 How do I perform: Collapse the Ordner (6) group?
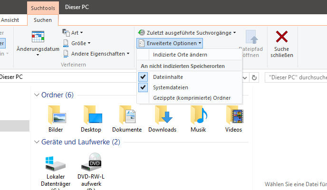(38, 95)
